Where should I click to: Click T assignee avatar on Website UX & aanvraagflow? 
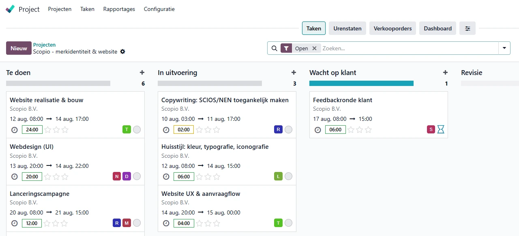coord(278,223)
